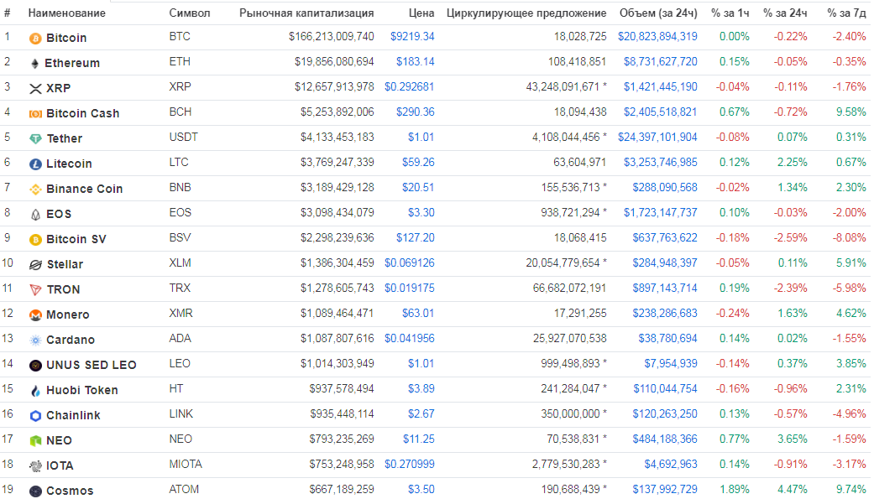Click Ethereum 24h volume $8,731,627,720
874x499 pixels.
[x=660, y=62]
